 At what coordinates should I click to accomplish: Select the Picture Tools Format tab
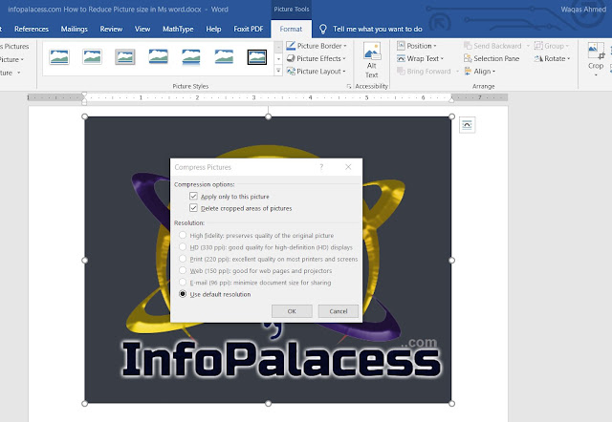(291, 29)
